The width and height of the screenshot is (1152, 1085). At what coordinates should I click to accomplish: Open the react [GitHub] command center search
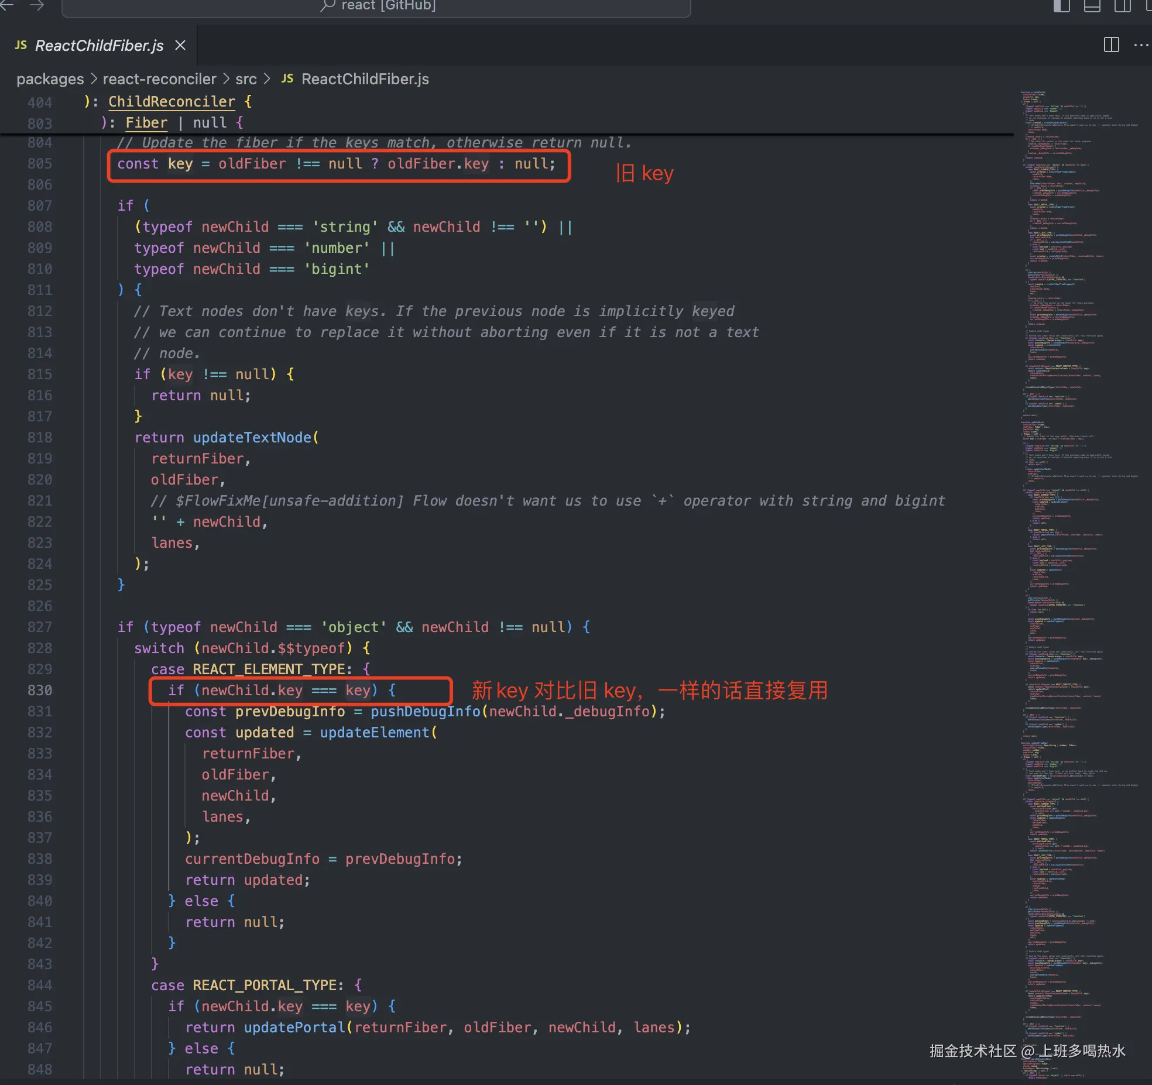[388, 6]
